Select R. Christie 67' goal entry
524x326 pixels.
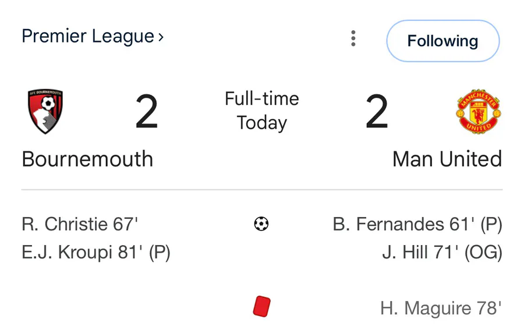pyautogui.click(x=80, y=224)
